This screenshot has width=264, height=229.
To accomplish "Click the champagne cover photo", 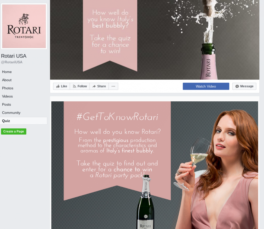I will pos(155,39).
